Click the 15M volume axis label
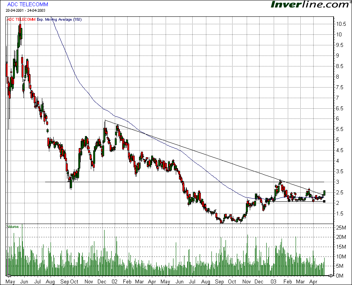 tap(341, 247)
